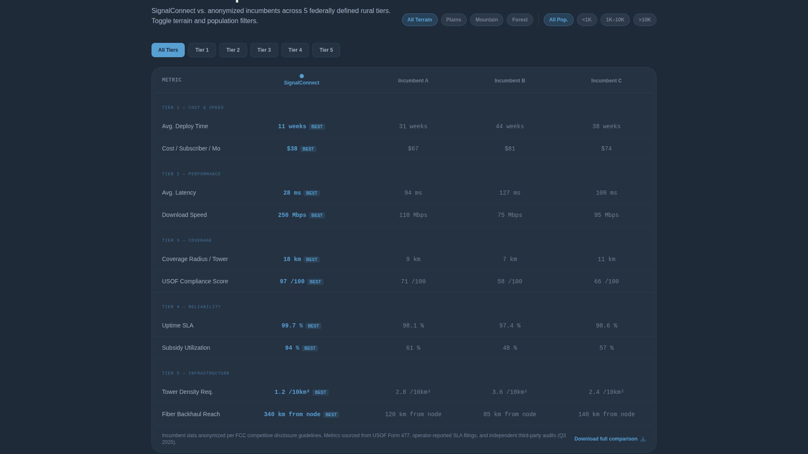Screen dimensions: 808x454
Task: Open the Tier 5 tab
Action: coord(326,50)
